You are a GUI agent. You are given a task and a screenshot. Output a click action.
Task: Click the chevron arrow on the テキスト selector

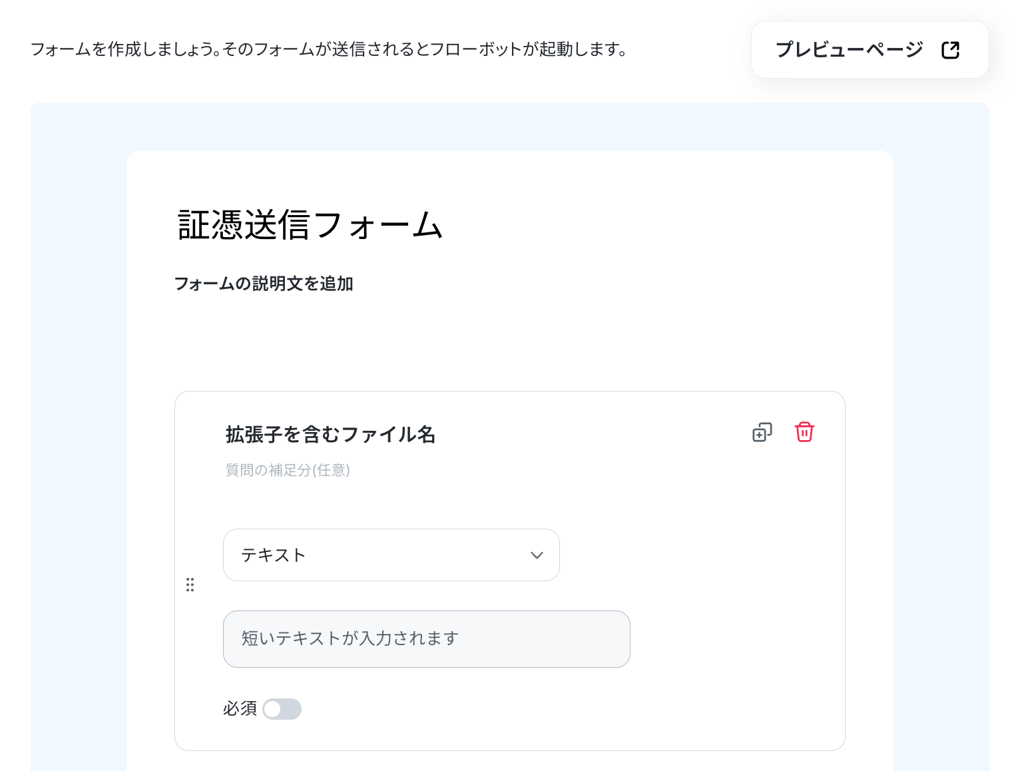coord(537,555)
